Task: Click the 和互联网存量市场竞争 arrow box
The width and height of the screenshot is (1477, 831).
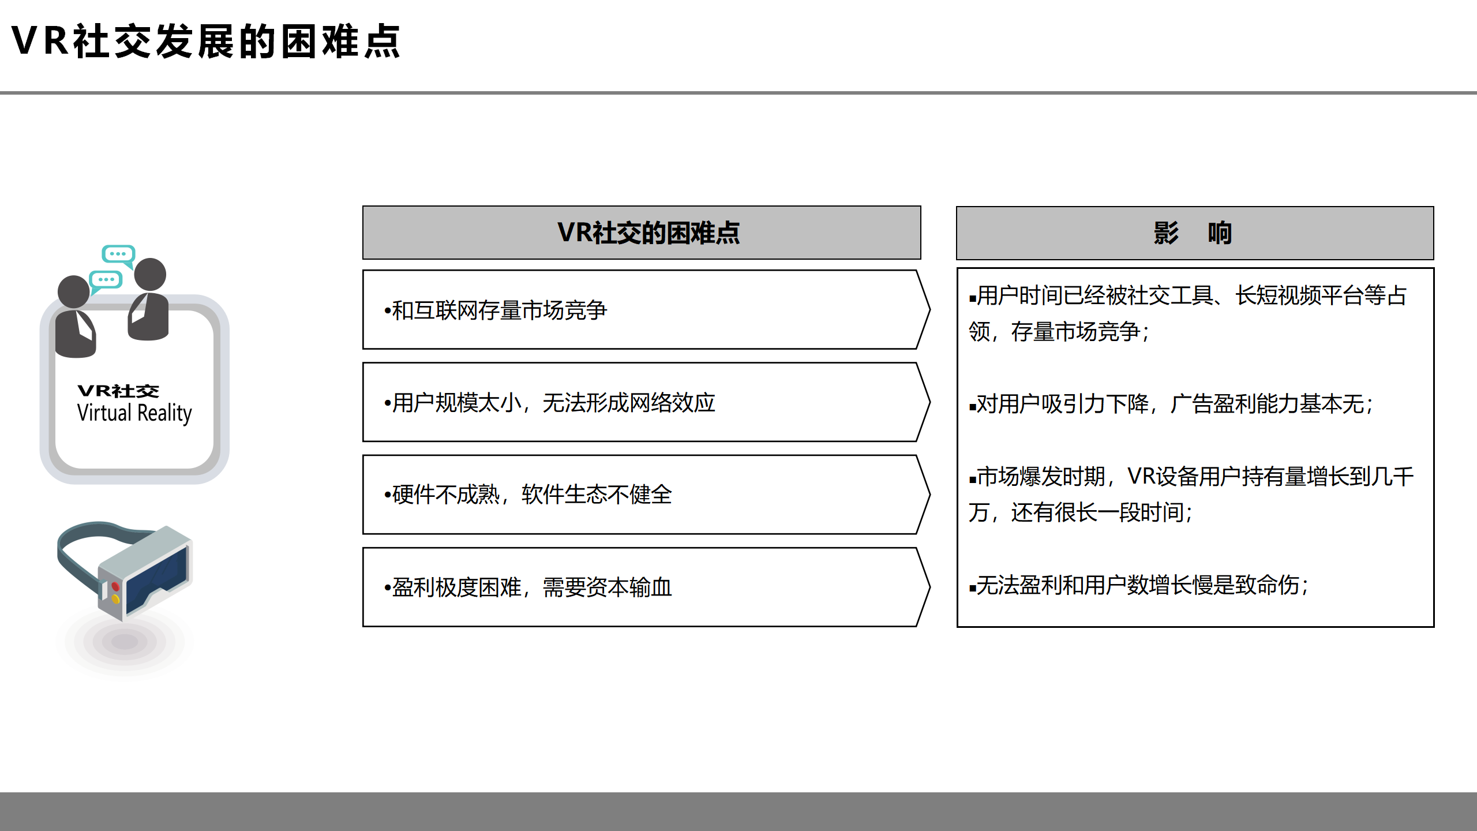Action: 646,310
